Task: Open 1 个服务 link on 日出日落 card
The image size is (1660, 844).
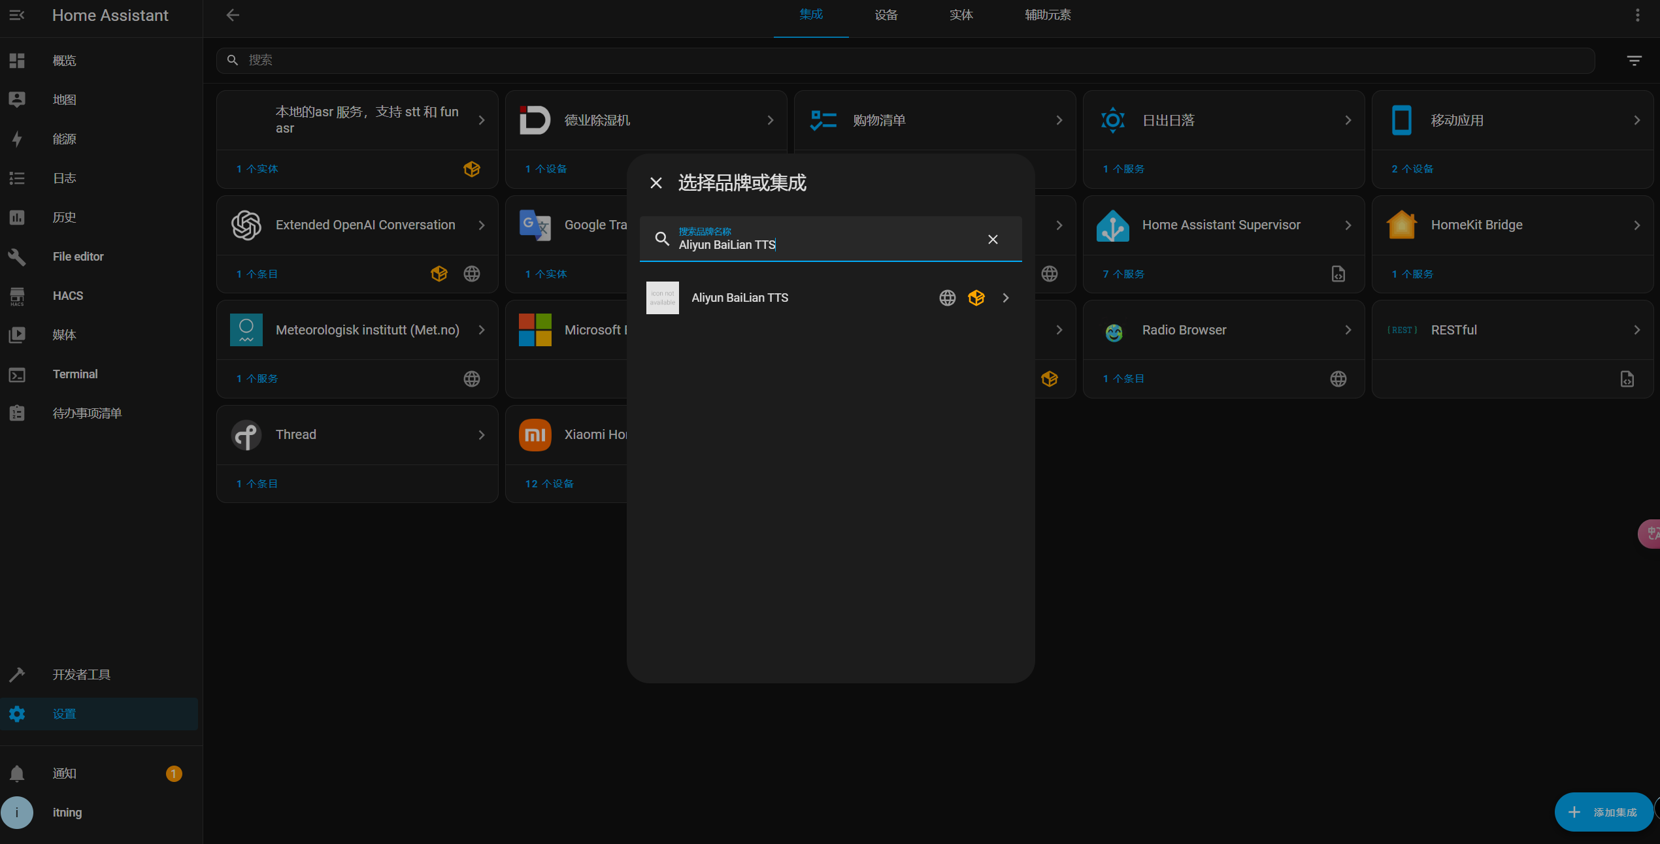Action: [x=1124, y=169]
